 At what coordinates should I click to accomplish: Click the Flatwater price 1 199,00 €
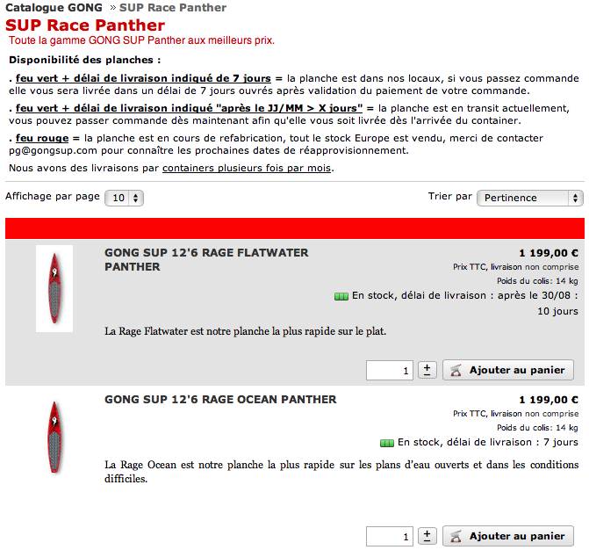[x=549, y=253]
